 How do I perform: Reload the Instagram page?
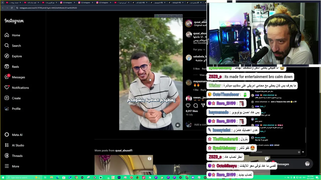click(x=12, y=8)
